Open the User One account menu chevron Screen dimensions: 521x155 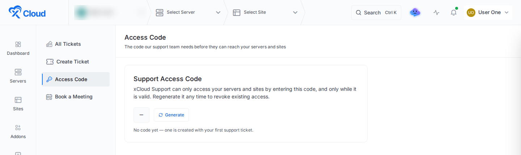point(507,13)
